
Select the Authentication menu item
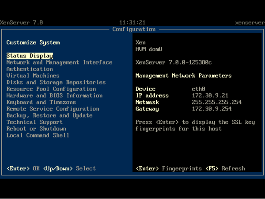click(x=30, y=69)
